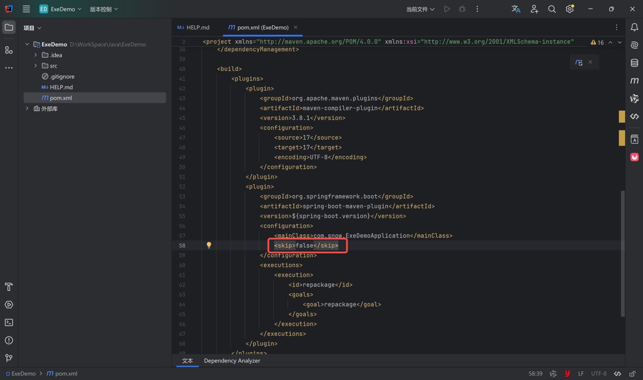Click the Structure tool window icon
The width and height of the screenshot is (643, 380).
[x=9, y=50]
